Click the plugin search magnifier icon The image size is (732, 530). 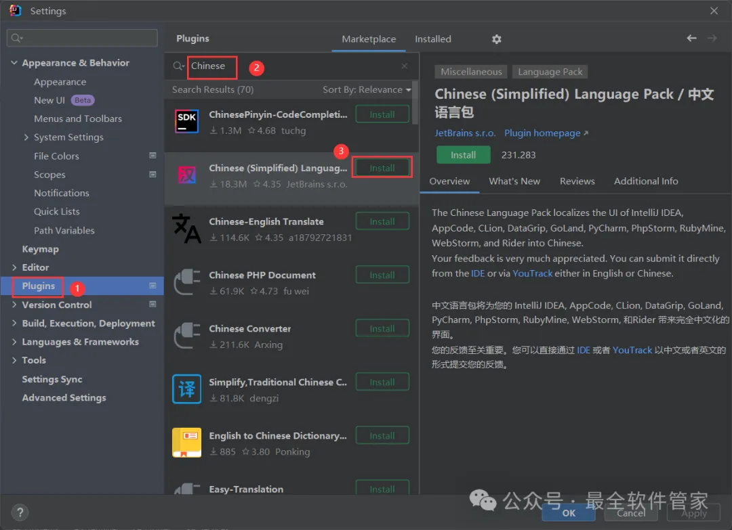pos(178,66)
